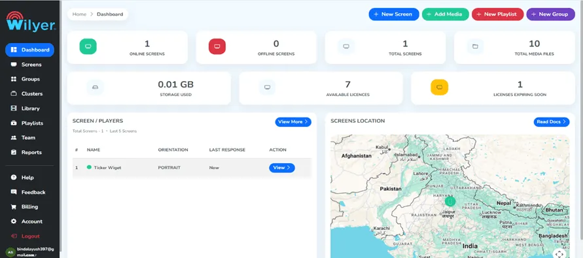This screenshot has width=583, height=258.
Task: Click the NAME column header
Action: pos(94,150)
